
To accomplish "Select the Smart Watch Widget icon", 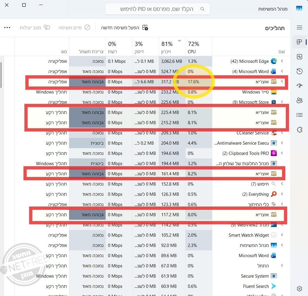I will point(273,235).
